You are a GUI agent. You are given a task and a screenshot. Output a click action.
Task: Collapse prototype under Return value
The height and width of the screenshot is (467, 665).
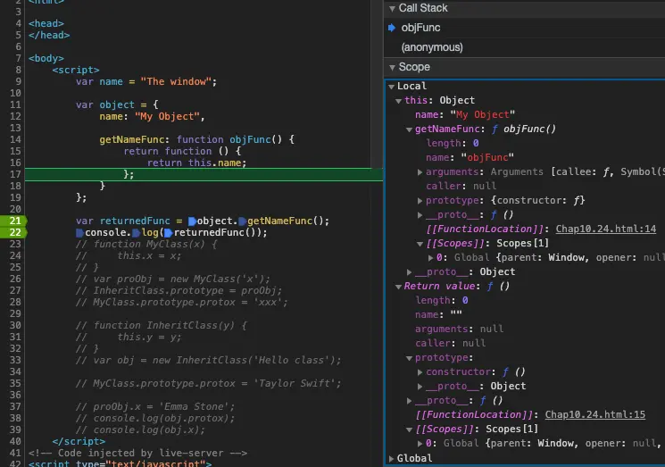point(409,358)
